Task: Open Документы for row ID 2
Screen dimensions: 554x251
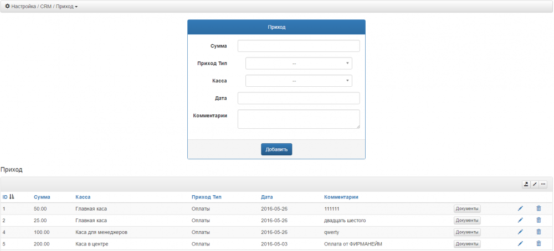Action: (467, 221)
